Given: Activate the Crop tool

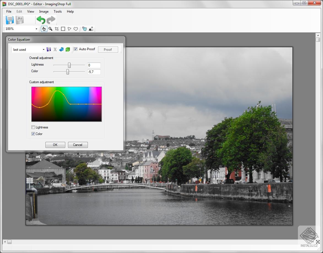Looking at the screenshot, I should (x=56, y=29).
